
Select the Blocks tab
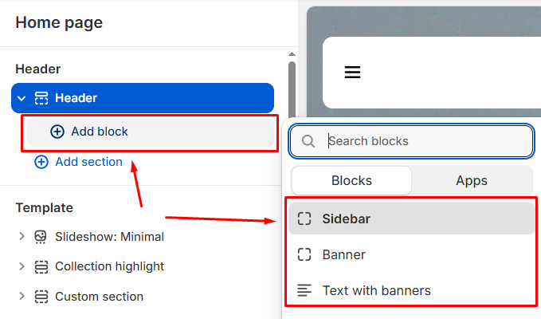(351, 180)
